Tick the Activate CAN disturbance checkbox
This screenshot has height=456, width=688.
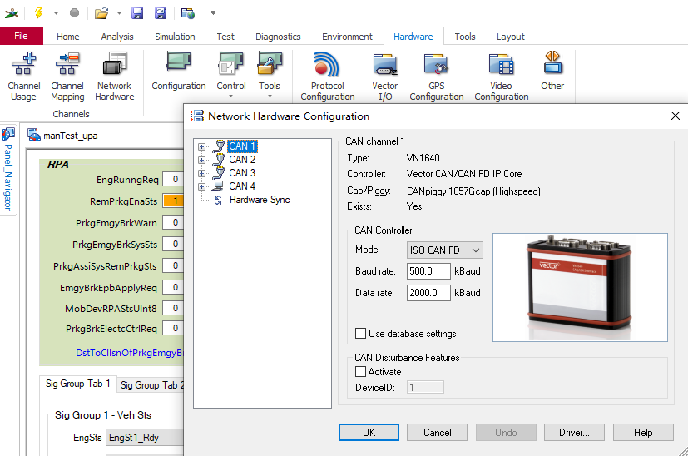click(x=361, y=372)
